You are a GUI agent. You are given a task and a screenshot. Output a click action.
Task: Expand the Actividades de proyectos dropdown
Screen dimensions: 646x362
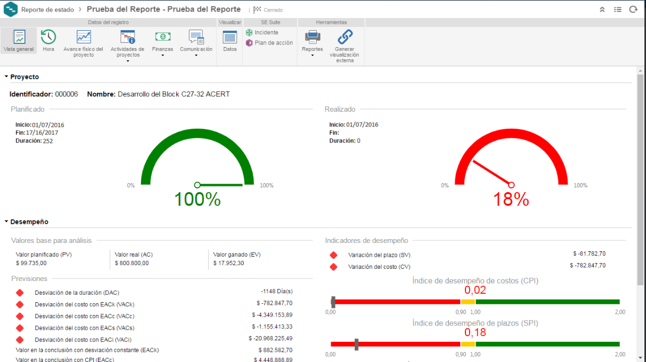click(128, 61)
